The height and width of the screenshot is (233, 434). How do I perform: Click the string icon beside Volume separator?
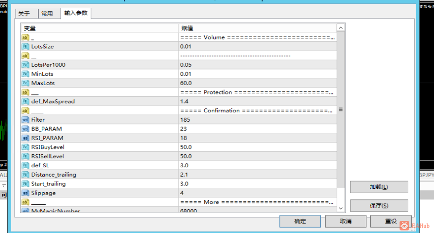(x=25, y=37)
